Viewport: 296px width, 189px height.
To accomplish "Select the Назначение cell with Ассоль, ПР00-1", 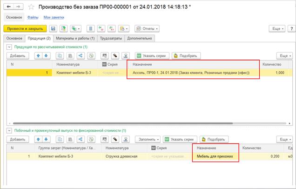I will click(x=193, y=73).
